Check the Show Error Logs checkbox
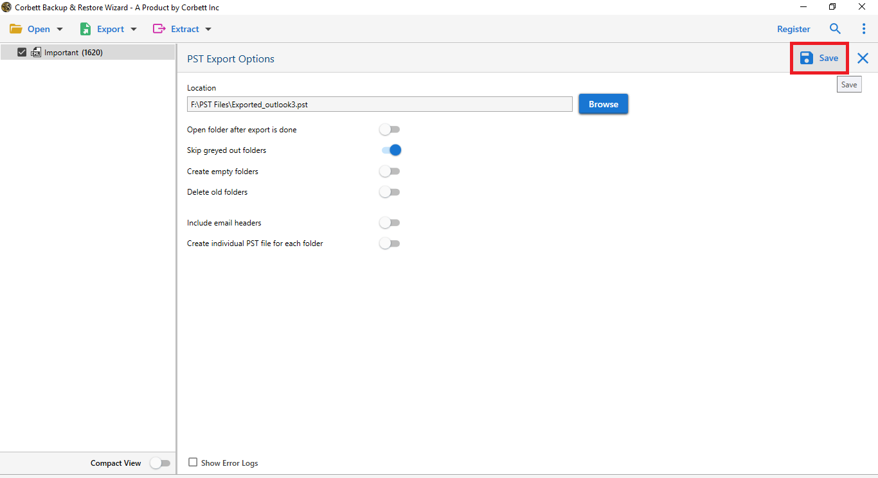878x478 pixels. tap(193, 463)
